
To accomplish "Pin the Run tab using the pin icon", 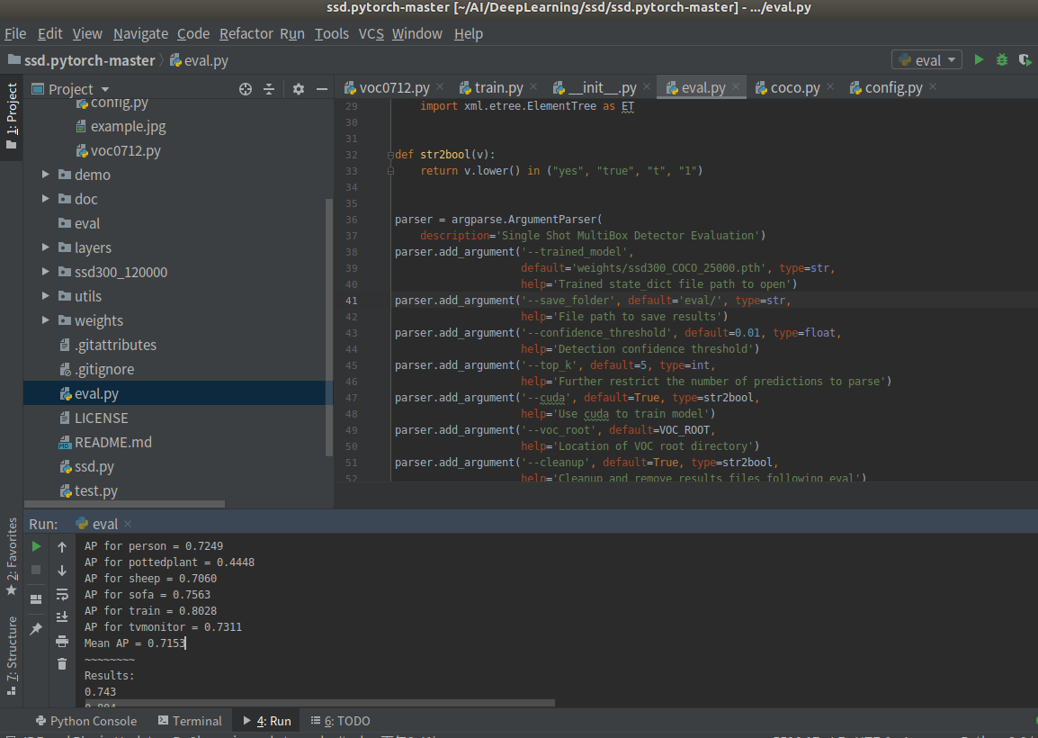I will tap(35, 628).
